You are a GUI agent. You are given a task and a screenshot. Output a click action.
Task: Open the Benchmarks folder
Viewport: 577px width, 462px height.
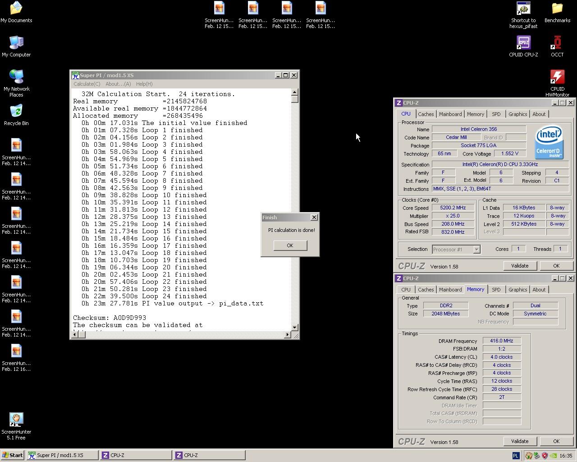pos(557,12)
